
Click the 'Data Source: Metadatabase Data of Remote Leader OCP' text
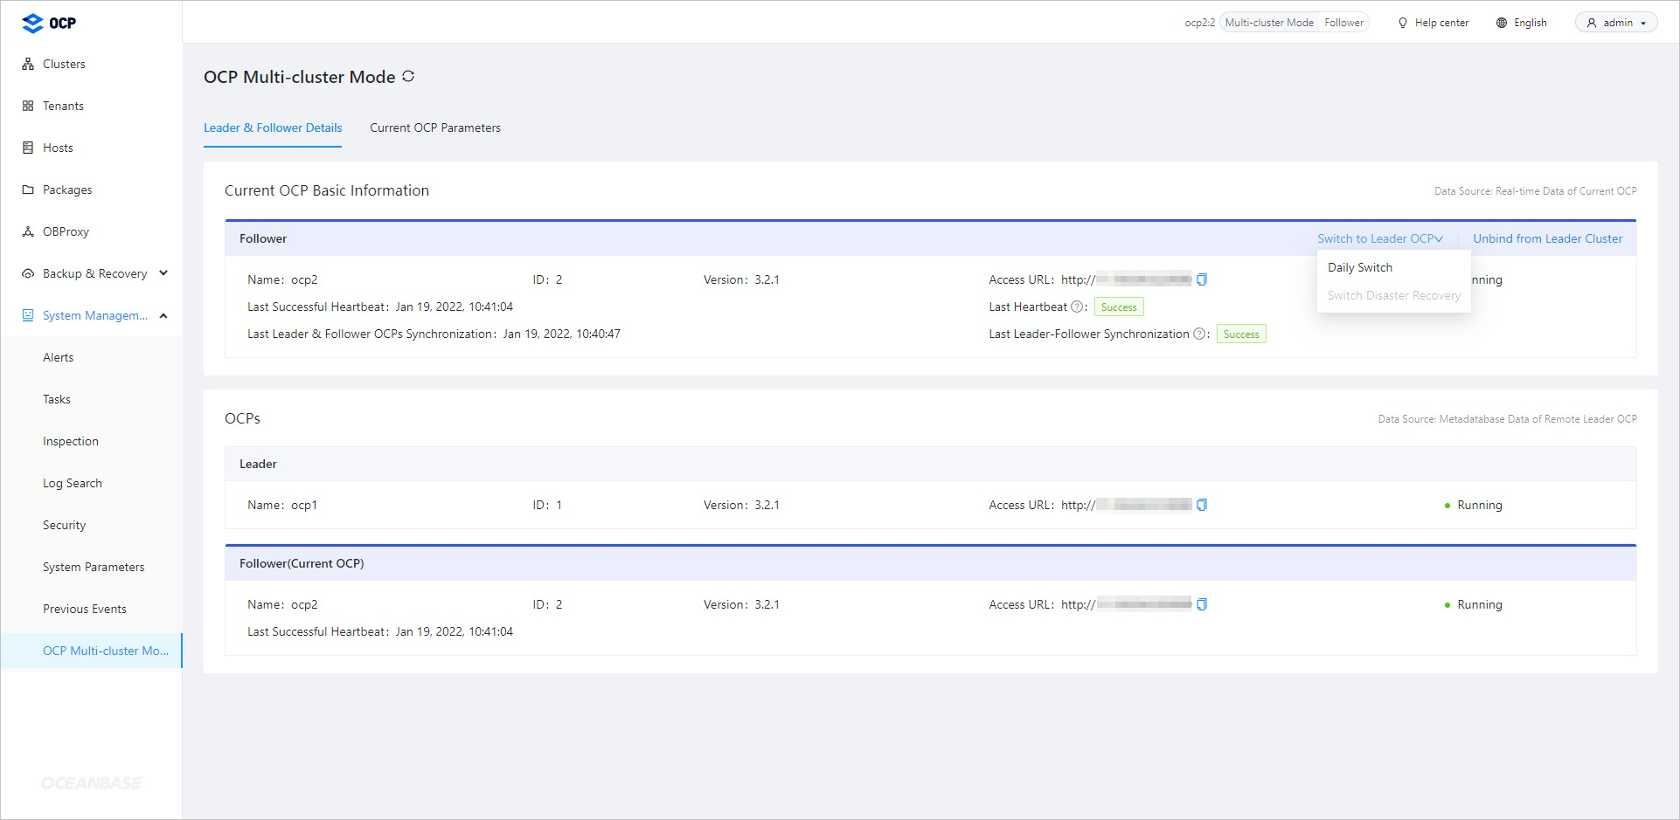click(x=1507, y=419)
